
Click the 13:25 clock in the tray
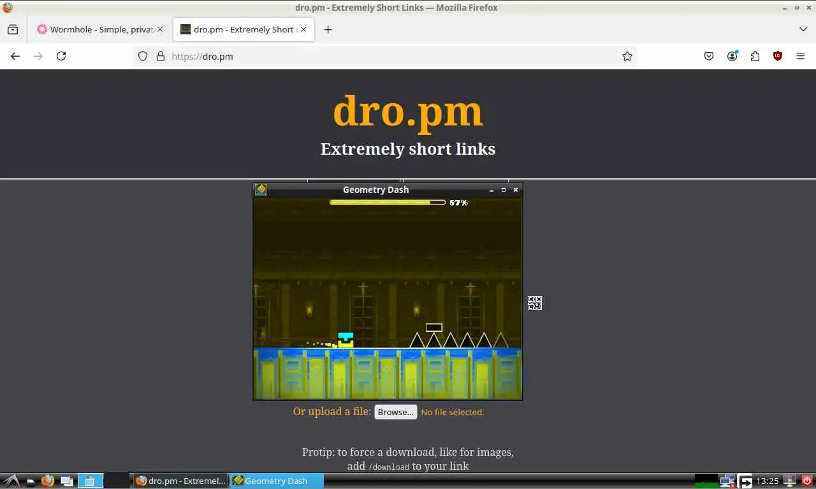tap(768, 481)
